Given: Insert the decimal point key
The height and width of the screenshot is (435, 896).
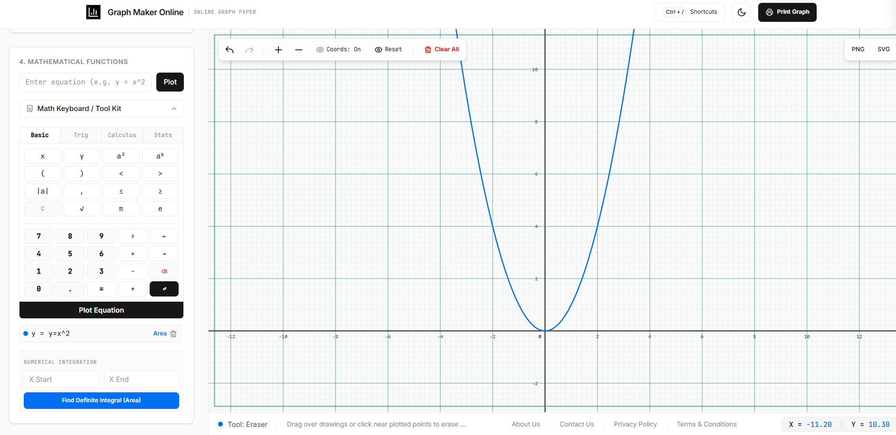Looking at the screenshot, I should coord(70,289).
